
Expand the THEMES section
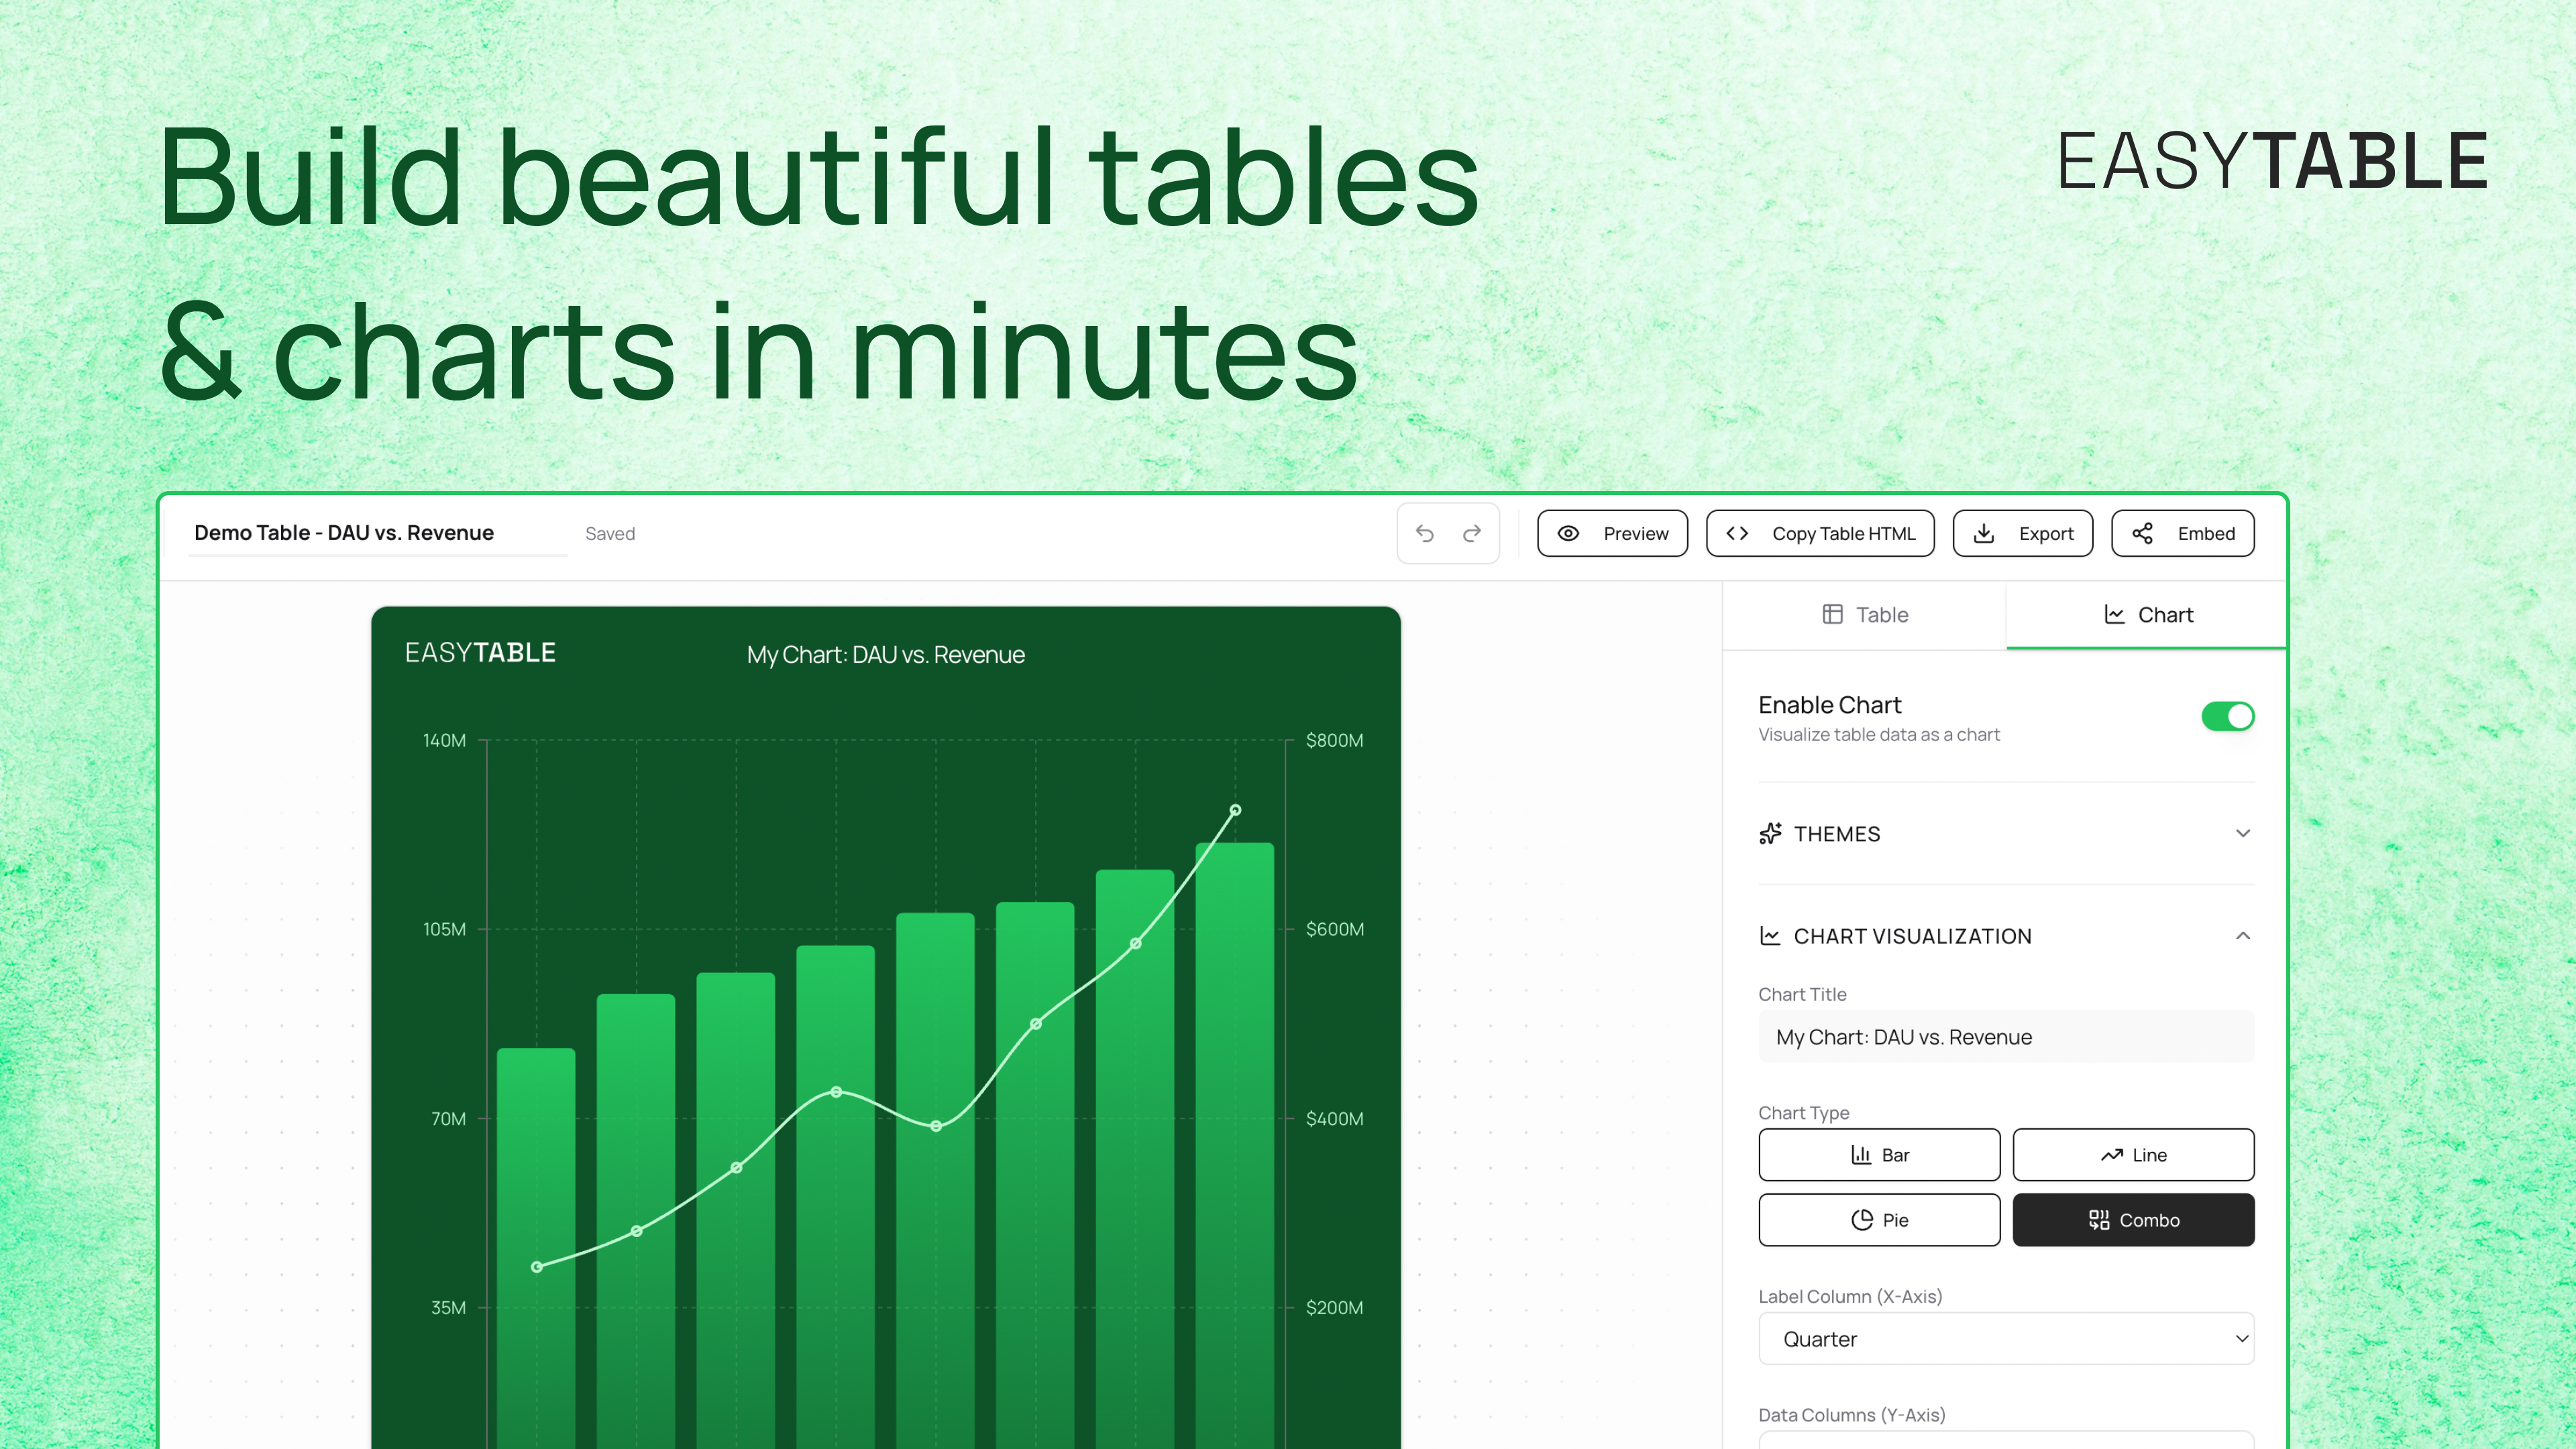click(x=2243, y=833)
